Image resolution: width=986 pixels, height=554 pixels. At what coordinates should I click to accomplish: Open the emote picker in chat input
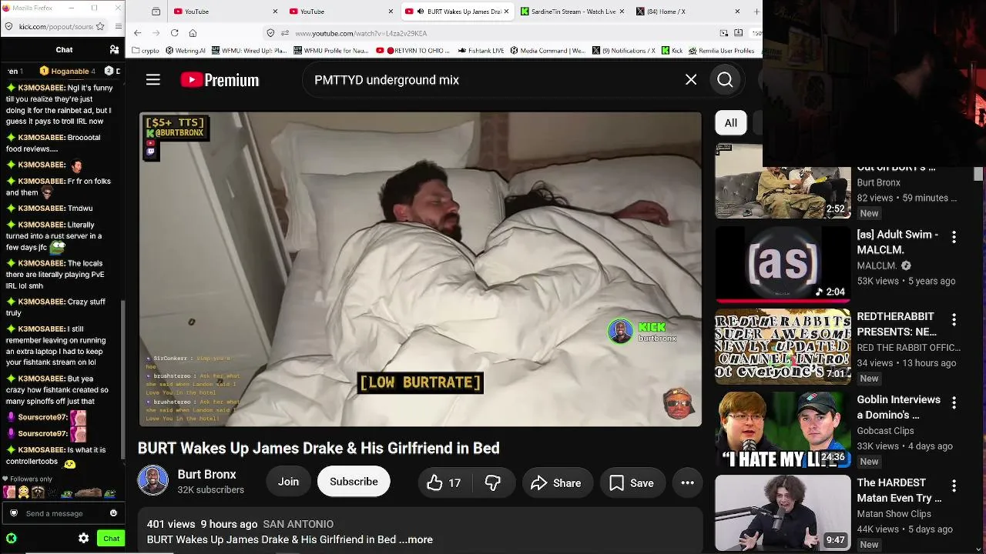click(113, 513)
